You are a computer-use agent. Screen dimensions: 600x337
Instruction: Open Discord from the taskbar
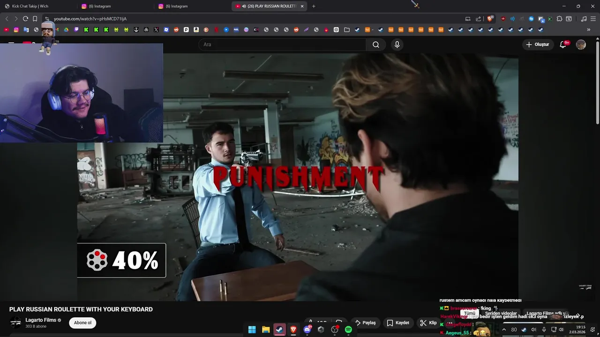click(307, 330)
